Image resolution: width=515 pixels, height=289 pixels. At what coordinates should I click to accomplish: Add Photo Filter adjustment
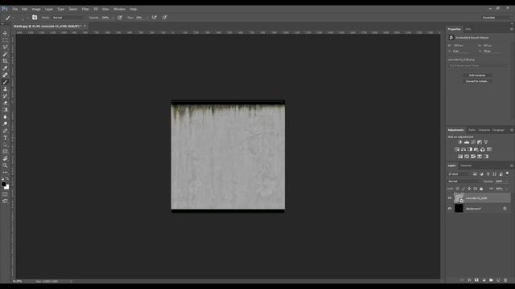click(x=476, y=149)
